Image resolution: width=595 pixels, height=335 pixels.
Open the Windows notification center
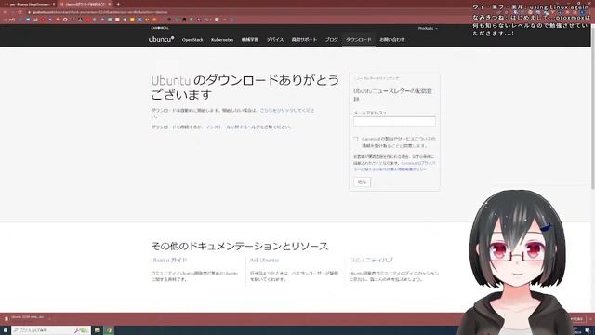pyautogui.click(x=588, y=330)
